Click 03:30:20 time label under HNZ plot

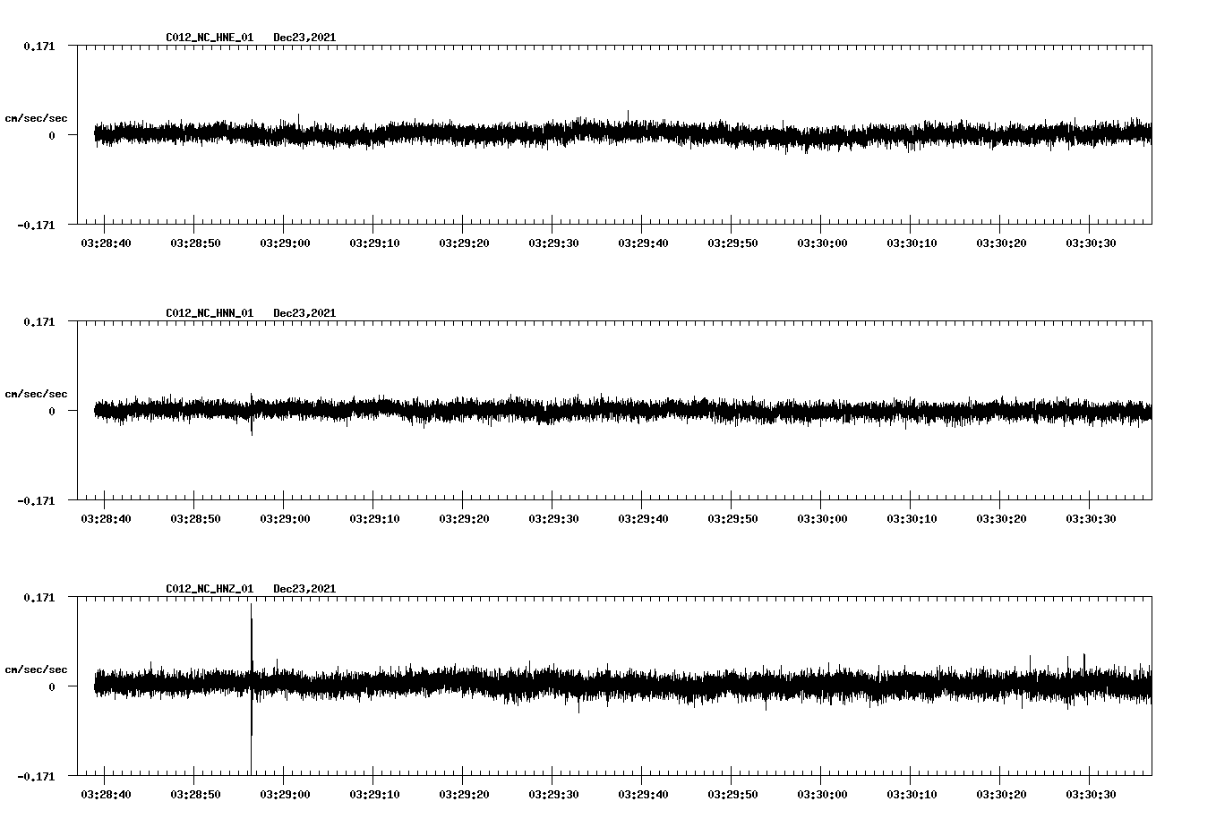(1001, 794)
